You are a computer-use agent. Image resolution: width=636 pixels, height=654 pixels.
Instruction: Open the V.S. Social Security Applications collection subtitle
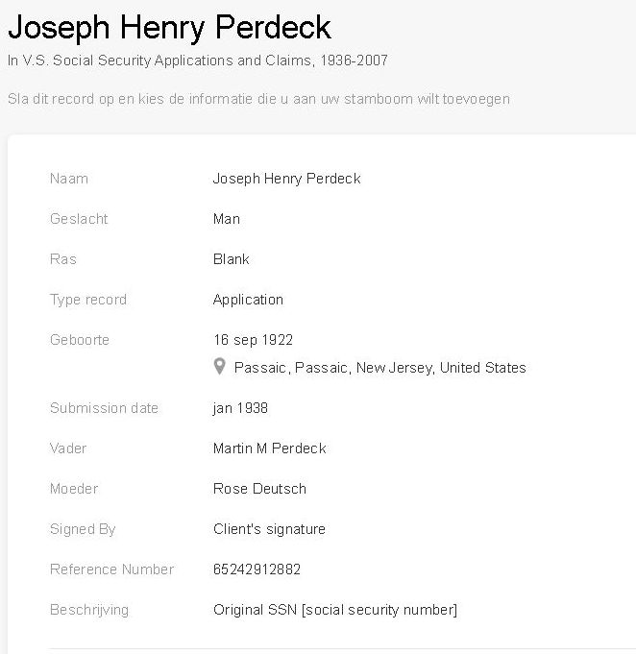(x=197, y=61)
